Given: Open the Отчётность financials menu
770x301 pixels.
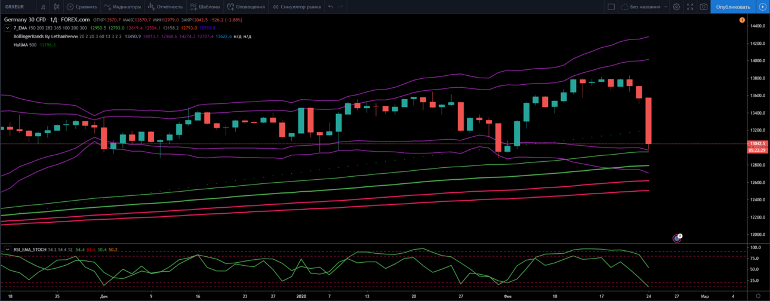Looking at the screenshot, I should 165,7.
